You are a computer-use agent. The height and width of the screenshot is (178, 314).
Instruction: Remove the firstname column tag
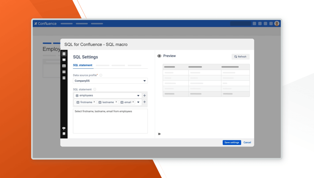[x=94, y=102]
